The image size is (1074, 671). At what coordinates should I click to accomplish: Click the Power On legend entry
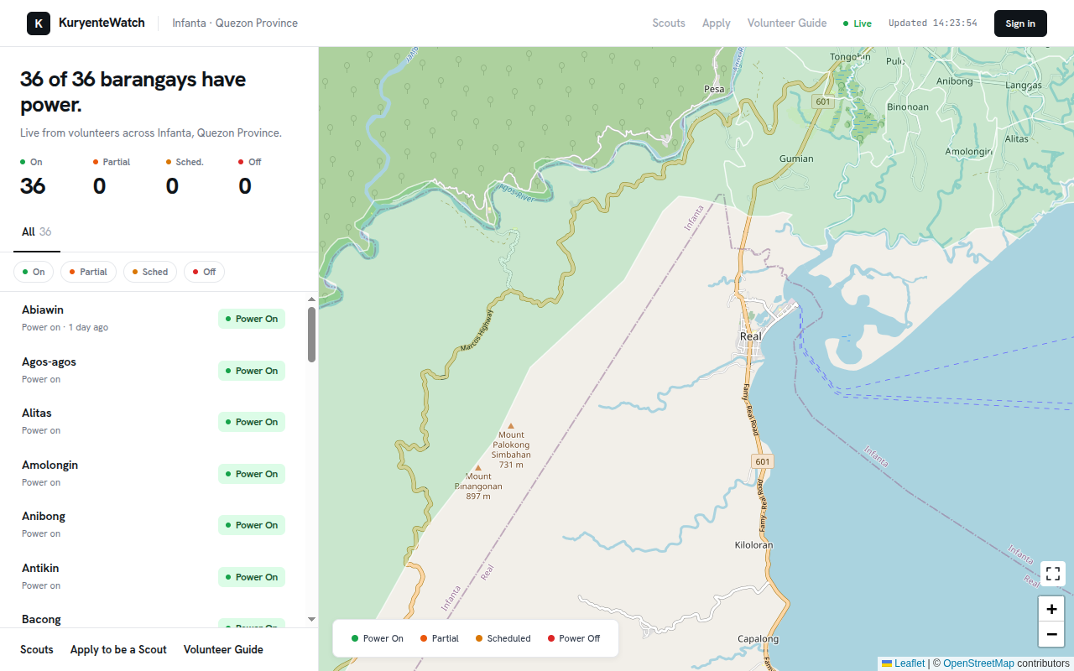pos(378,638)
